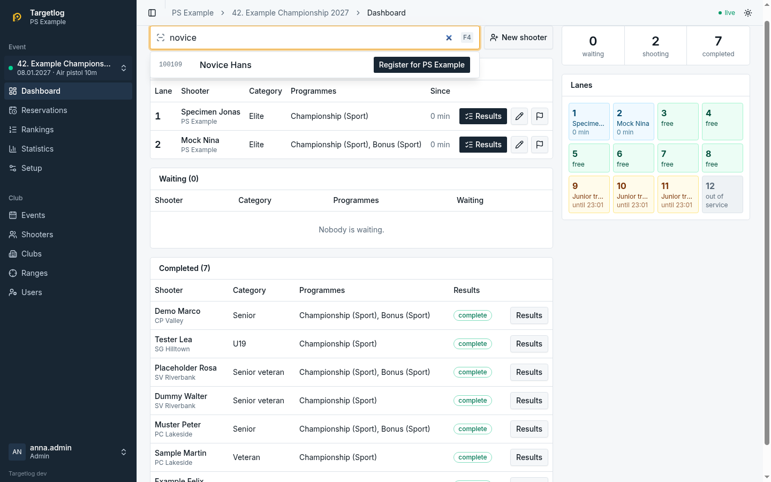The image size is (771, 482).
Task: Select lane 9 Junior training tile
Action: [589, 194]
